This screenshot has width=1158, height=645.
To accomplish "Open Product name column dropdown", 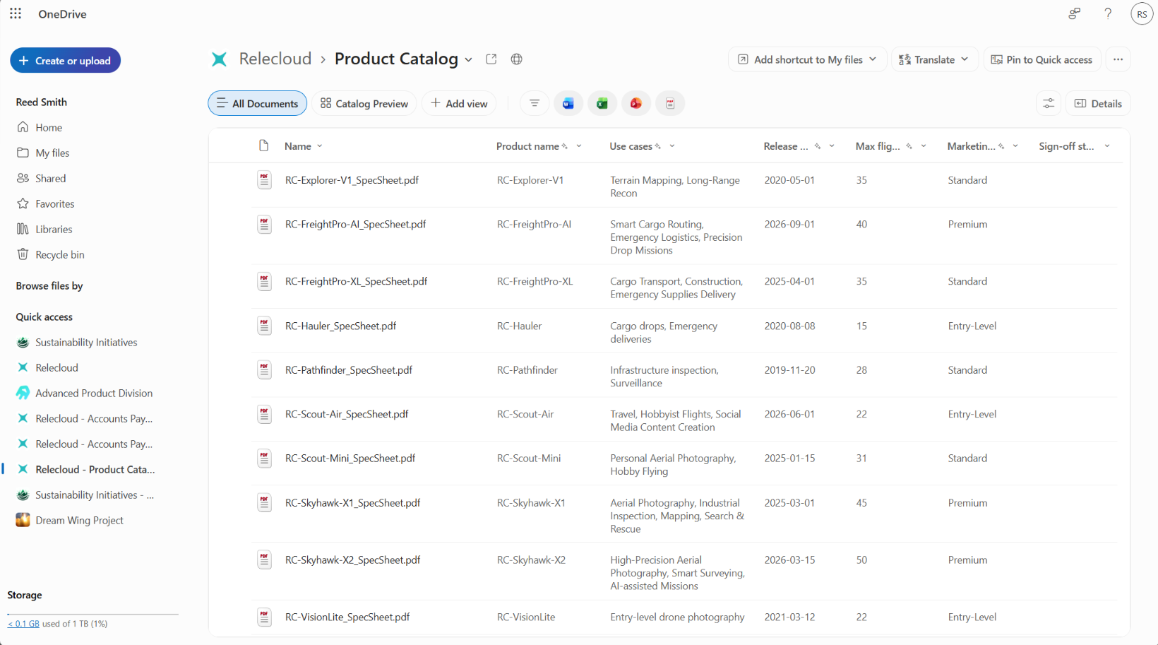I will (x=579, y=146).
